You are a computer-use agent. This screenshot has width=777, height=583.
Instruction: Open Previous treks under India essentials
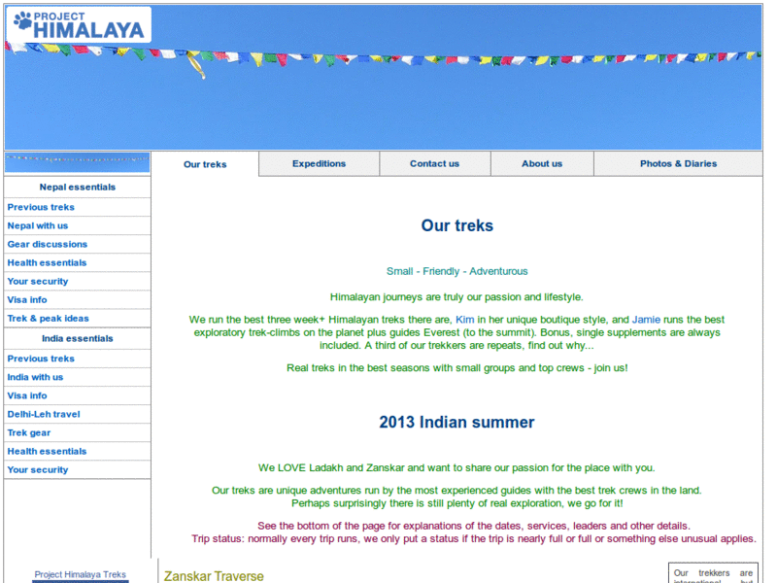(41, 359)
